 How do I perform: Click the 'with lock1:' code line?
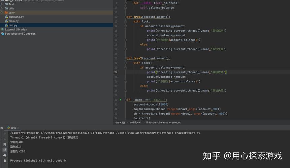pos(142,63)
